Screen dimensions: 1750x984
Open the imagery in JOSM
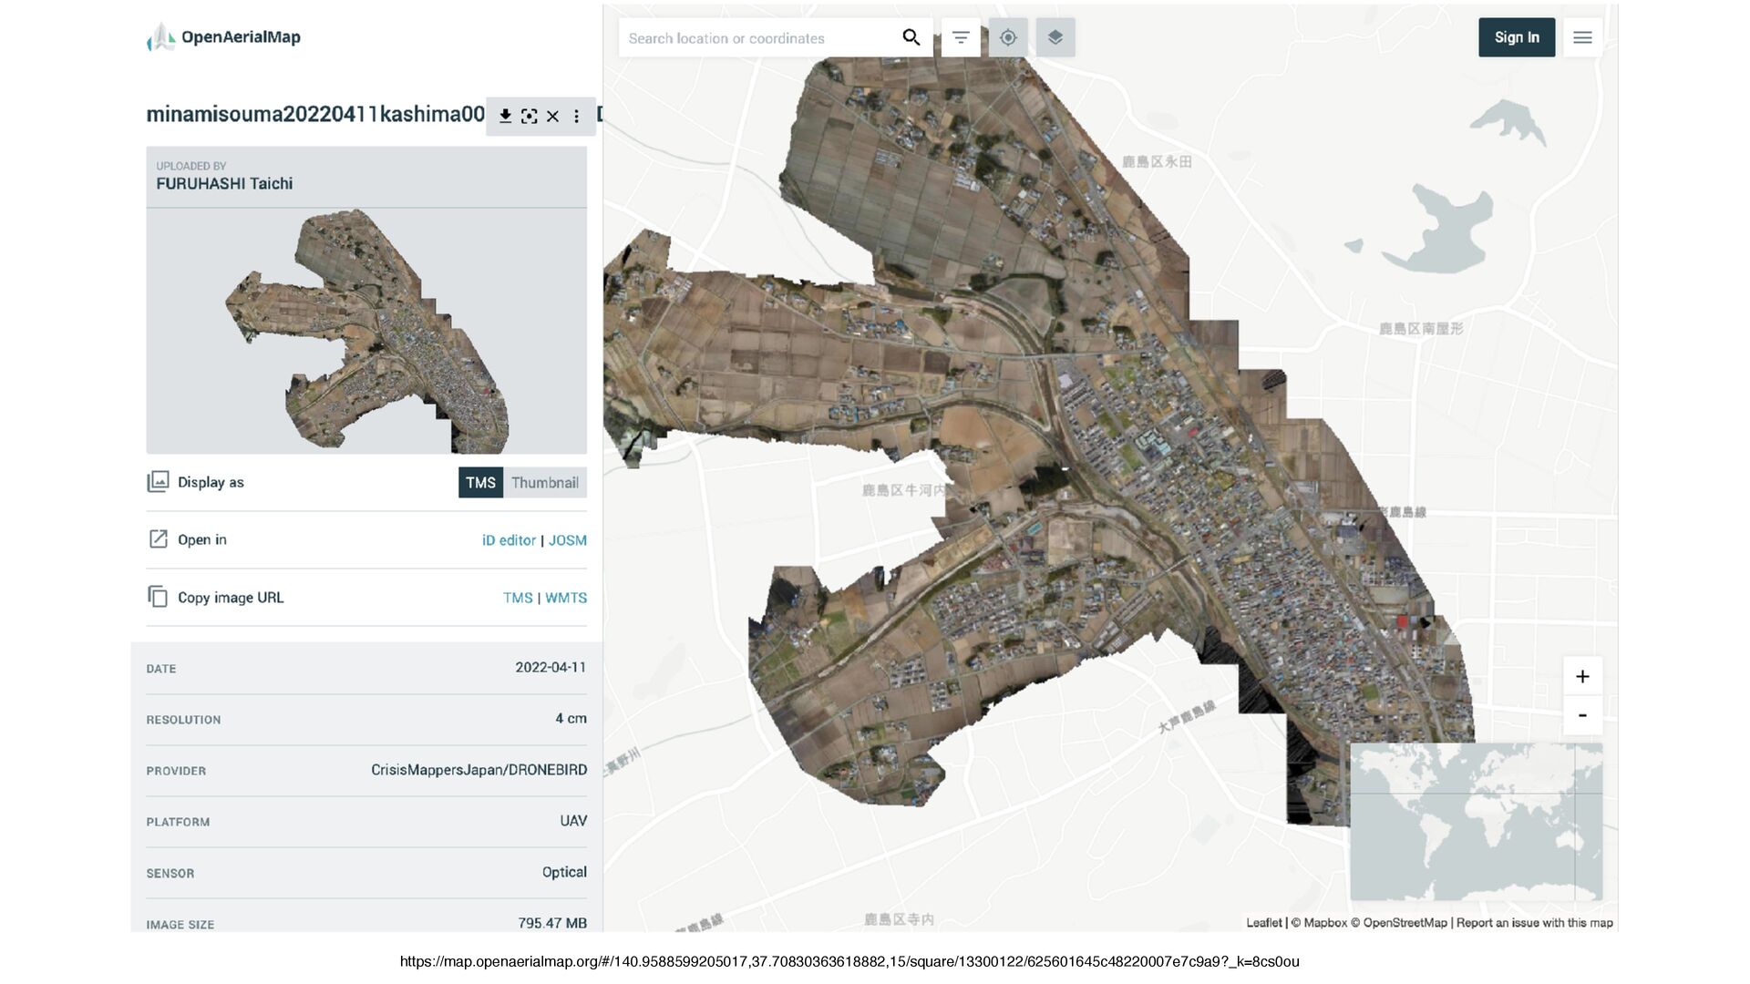coord(567,540)
